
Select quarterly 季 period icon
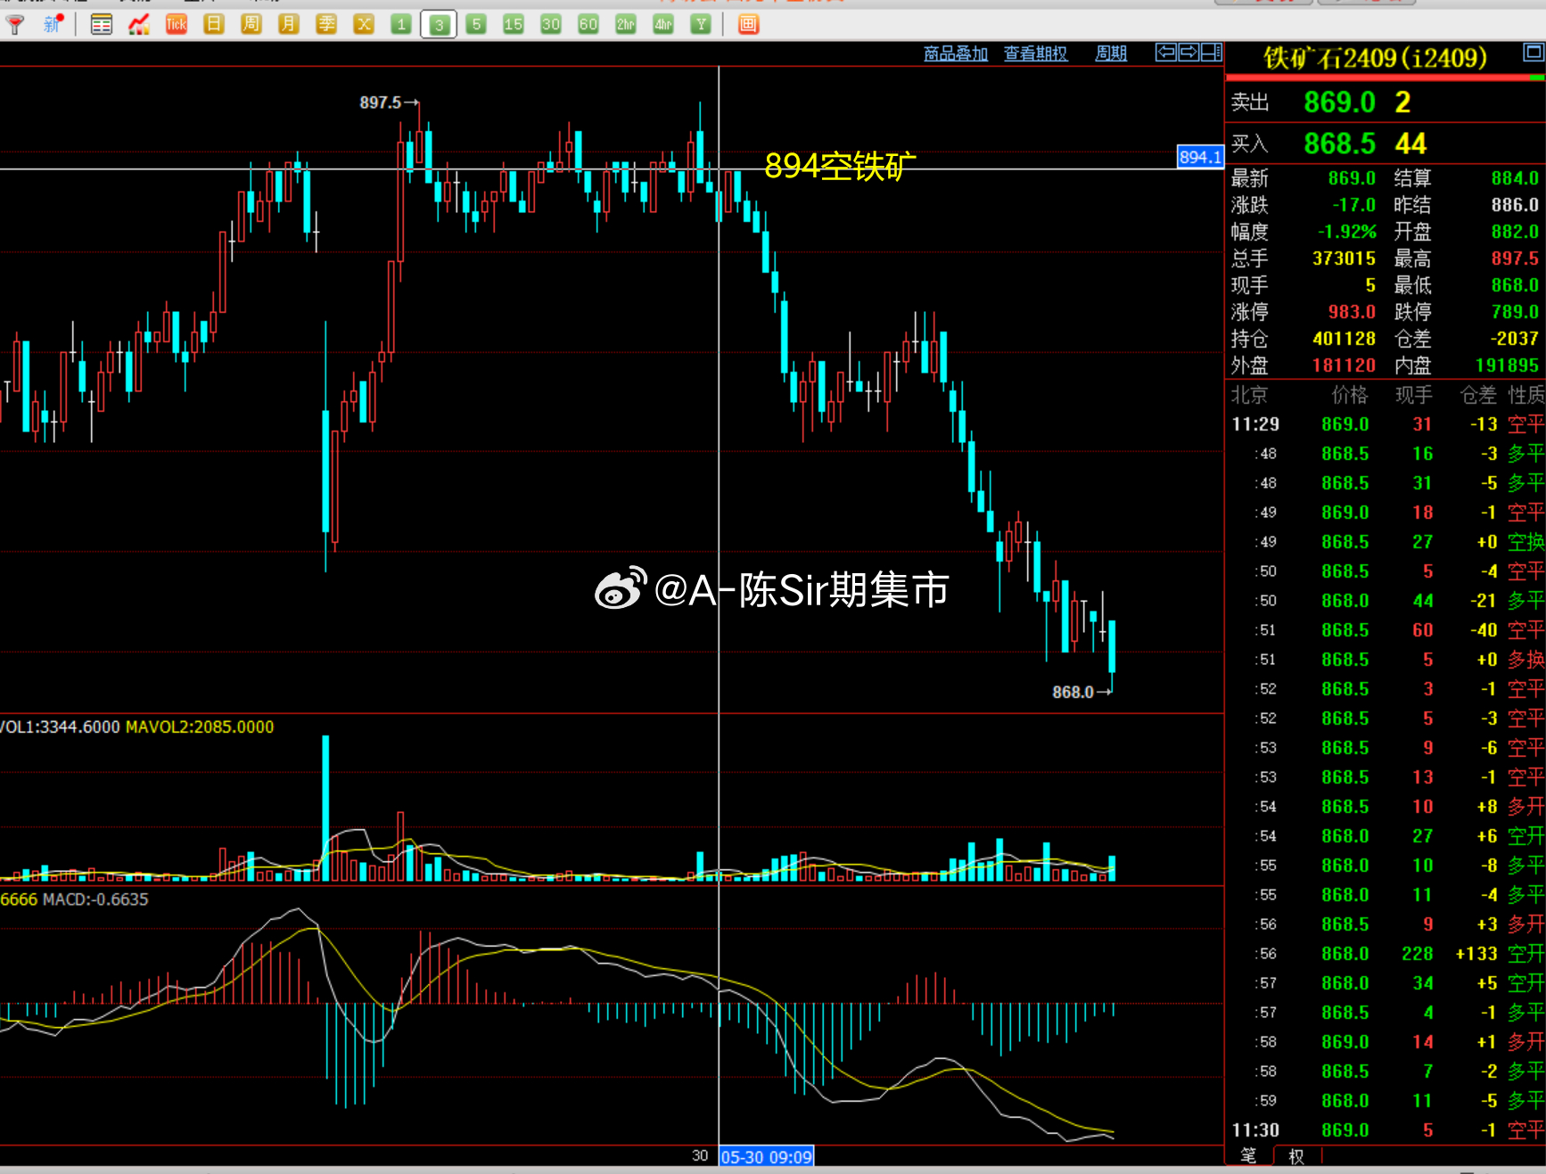(326, 25)
